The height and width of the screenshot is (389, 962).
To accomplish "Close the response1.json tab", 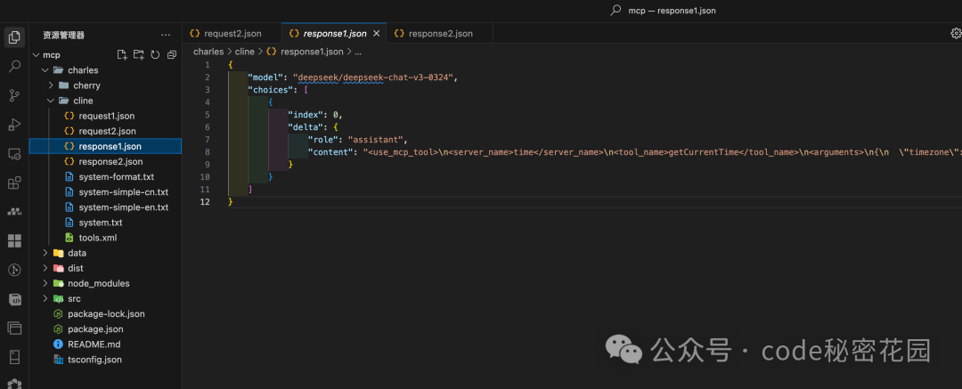I will pos(377,34).
